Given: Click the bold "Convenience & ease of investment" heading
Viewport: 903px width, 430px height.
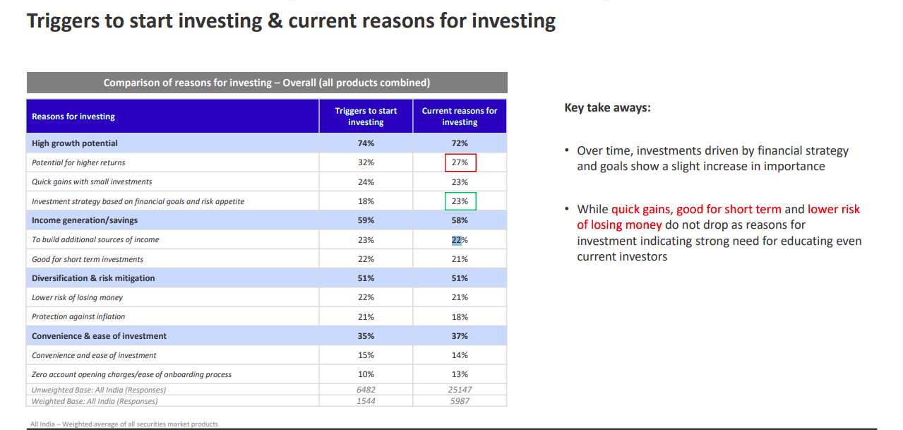Looking at the screenshot, I should point(100,336).
